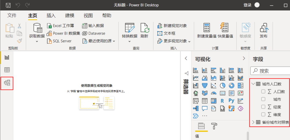Viewport: 290px width, 140px height.
Task: Select the stacked bar chart visual
Action: pyautogui.click(x=196, y=70)
